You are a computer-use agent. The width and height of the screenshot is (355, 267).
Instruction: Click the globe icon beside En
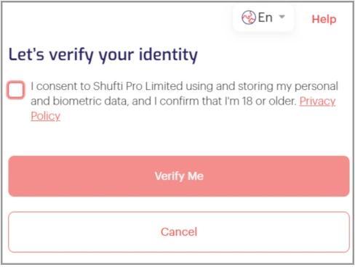(249, 17)
